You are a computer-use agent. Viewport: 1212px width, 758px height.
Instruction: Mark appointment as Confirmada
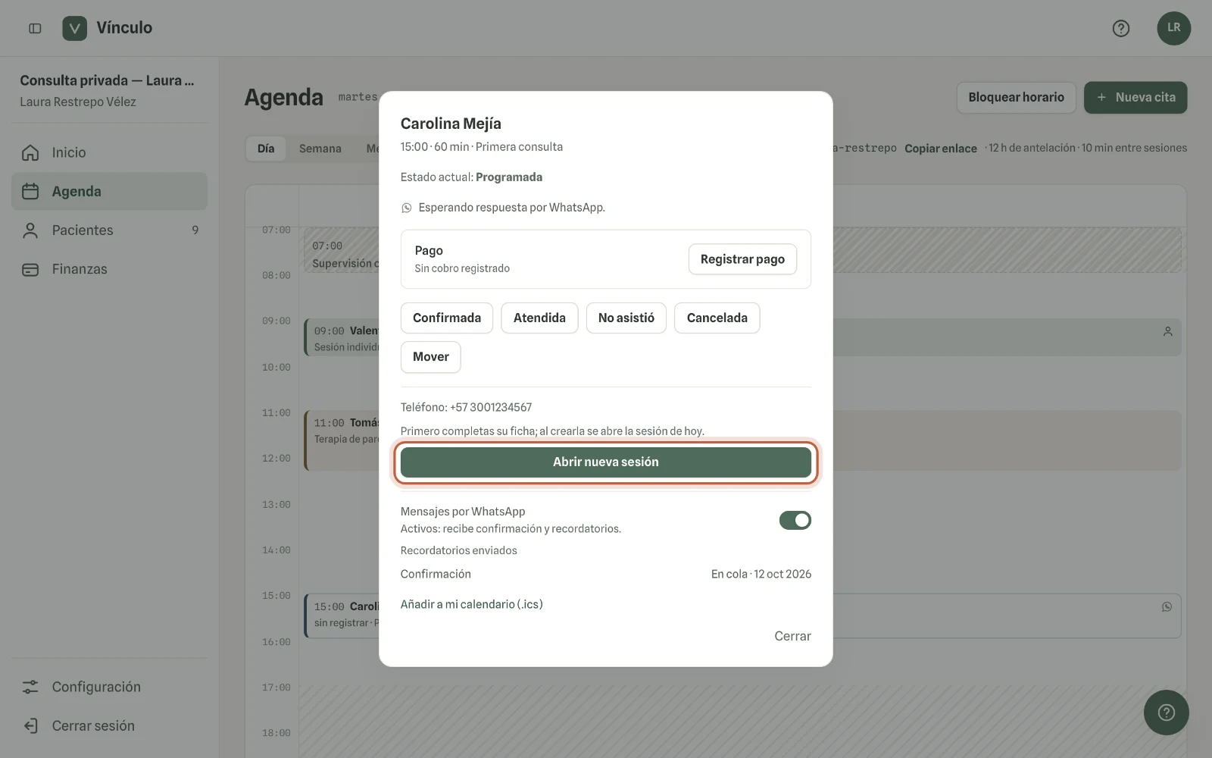[x=447, y=318]
